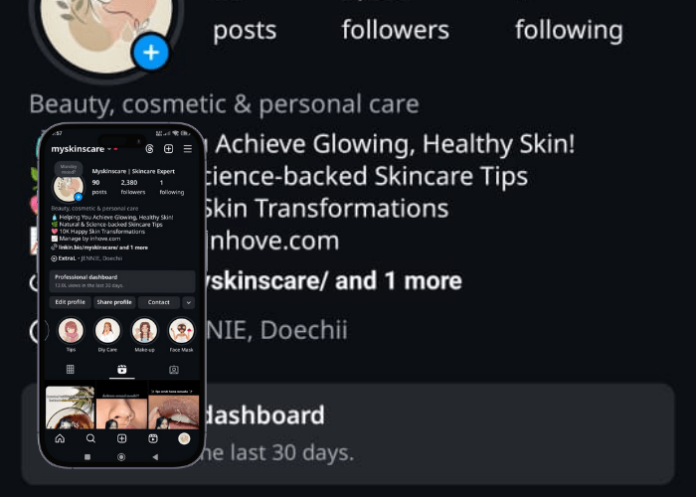
Task: Expand myskinscare account switcher dropdown
Action: pos(109,149)
